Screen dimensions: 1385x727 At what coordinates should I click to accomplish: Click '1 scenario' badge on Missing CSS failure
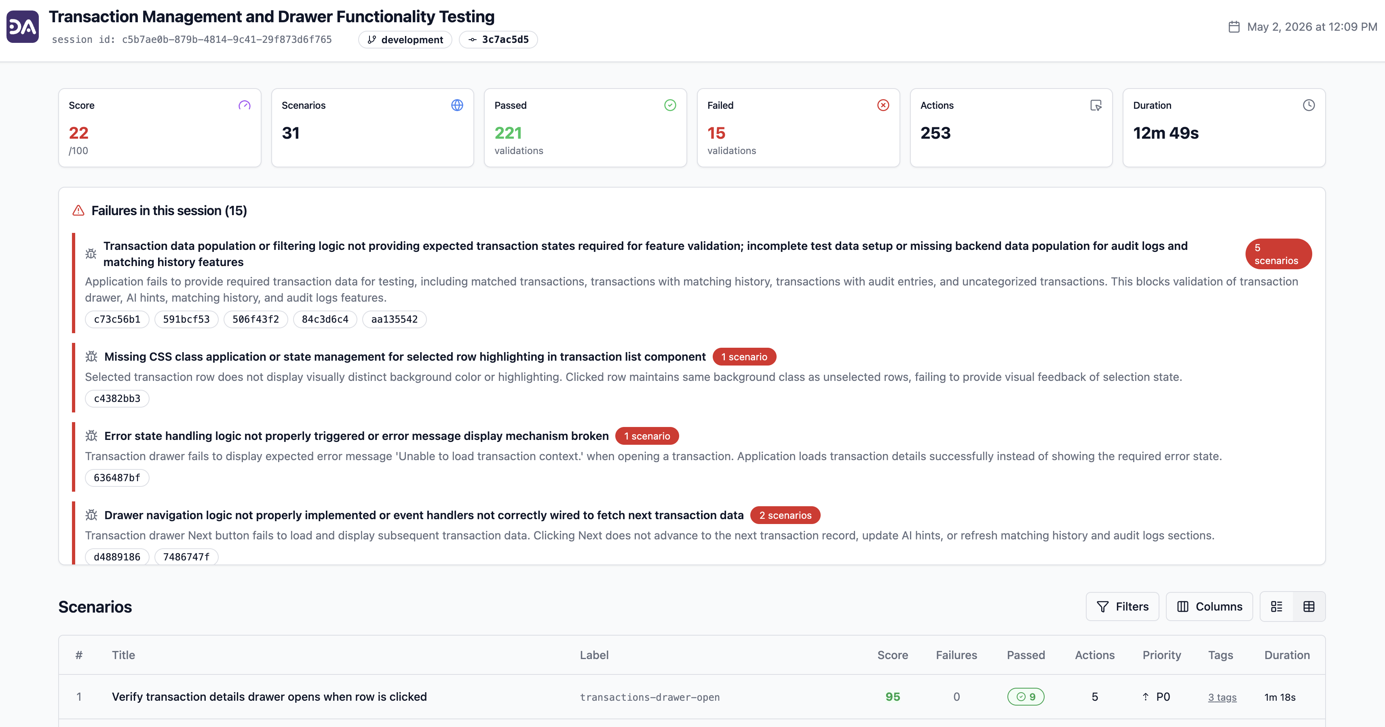click(744, 357)
